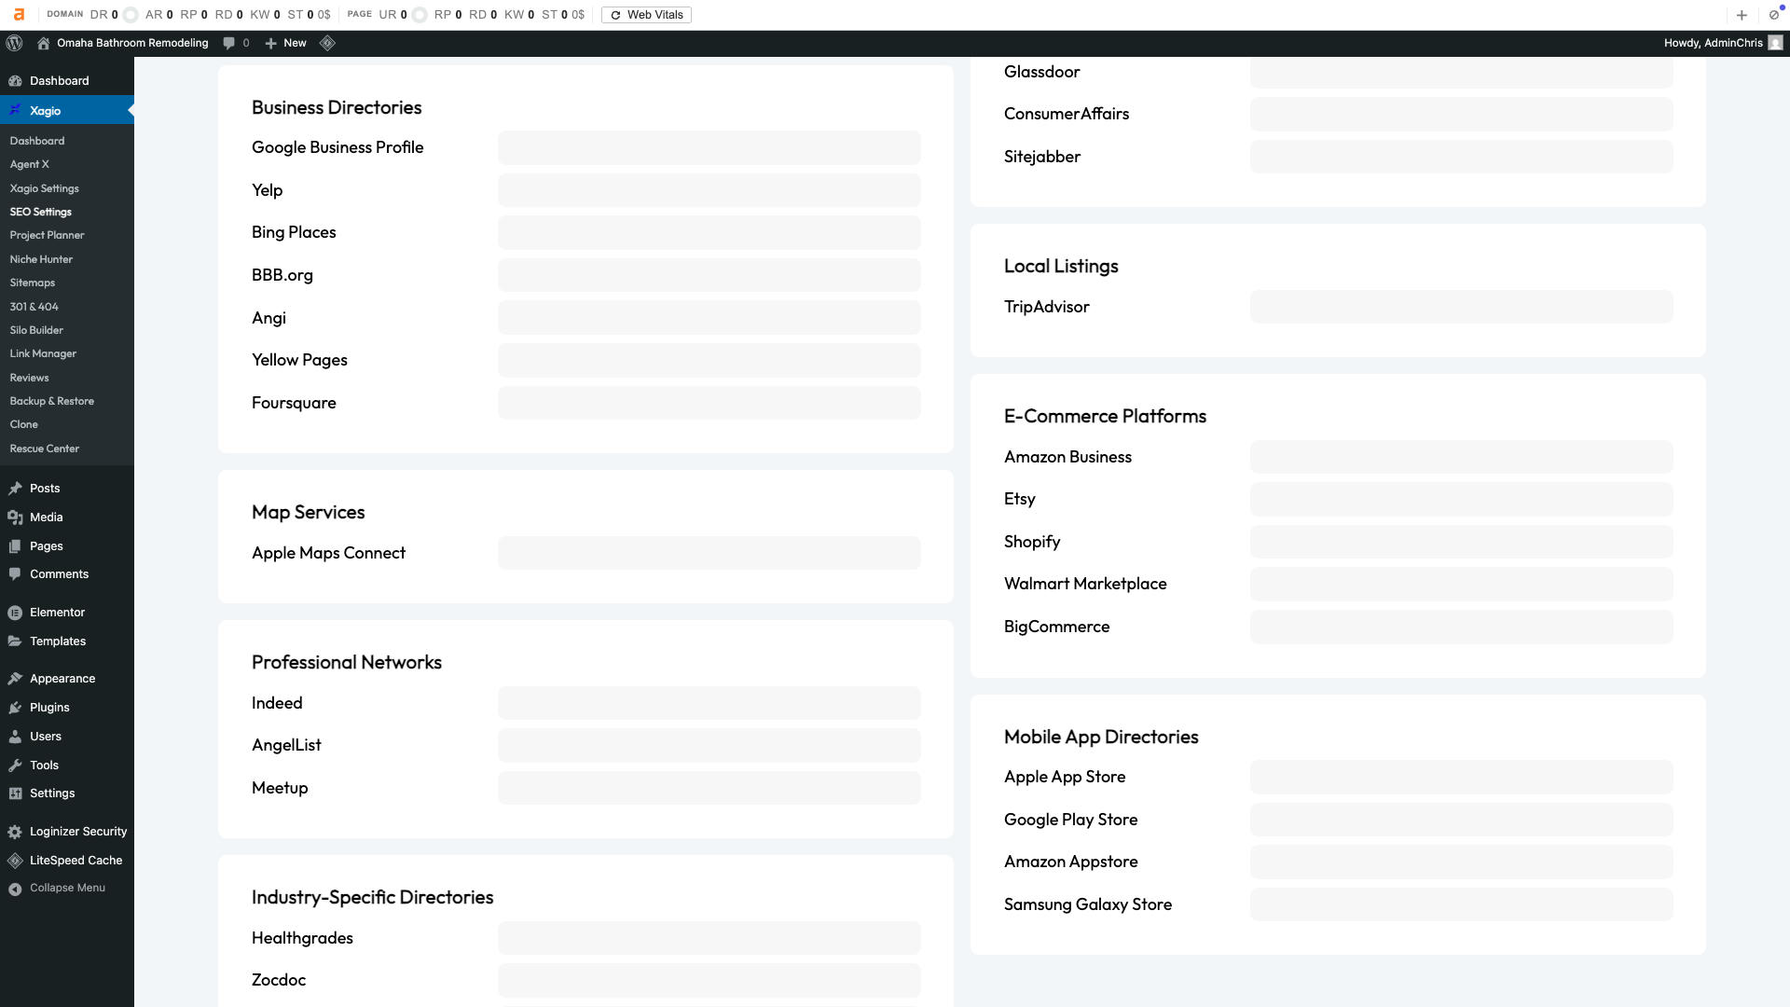
Task: Open Settings sliders icon
Action: (x=15, y=793)
